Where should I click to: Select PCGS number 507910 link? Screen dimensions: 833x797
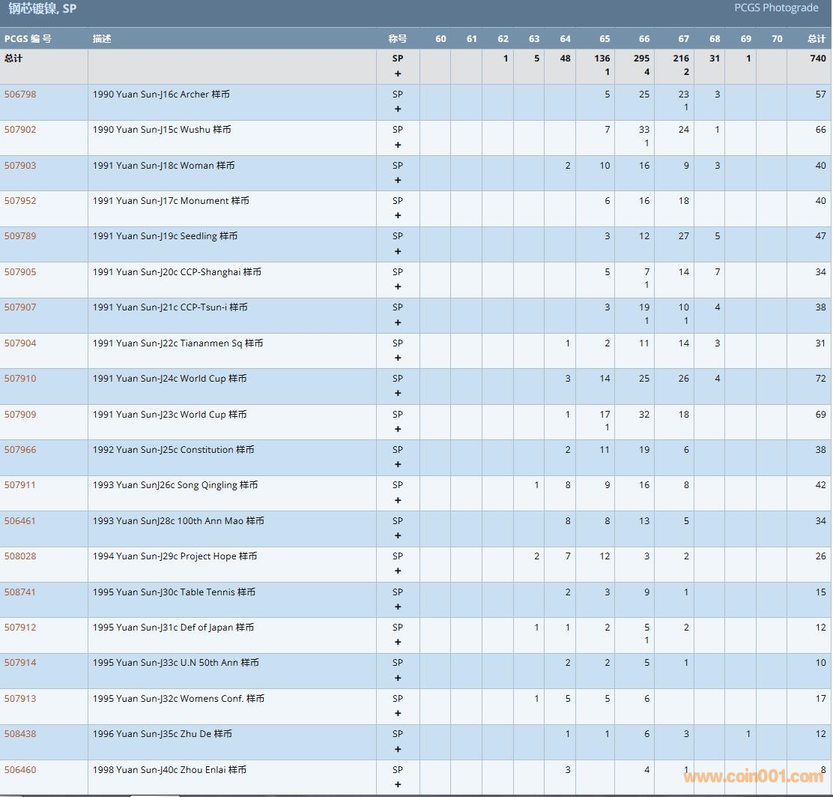[x=20, y=379]
